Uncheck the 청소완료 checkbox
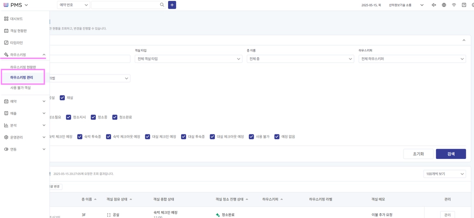The image size is (474, 218). point(115,117)
